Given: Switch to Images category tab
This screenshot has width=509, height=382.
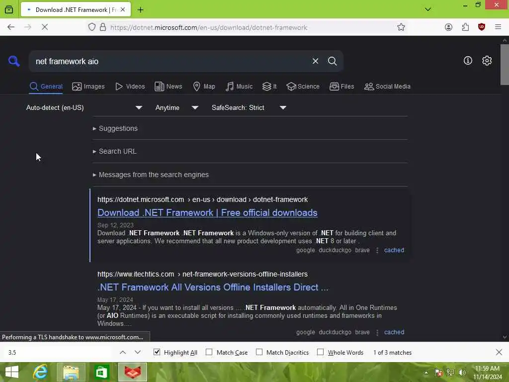Looking at the screenshot, I should coord(88,87).
